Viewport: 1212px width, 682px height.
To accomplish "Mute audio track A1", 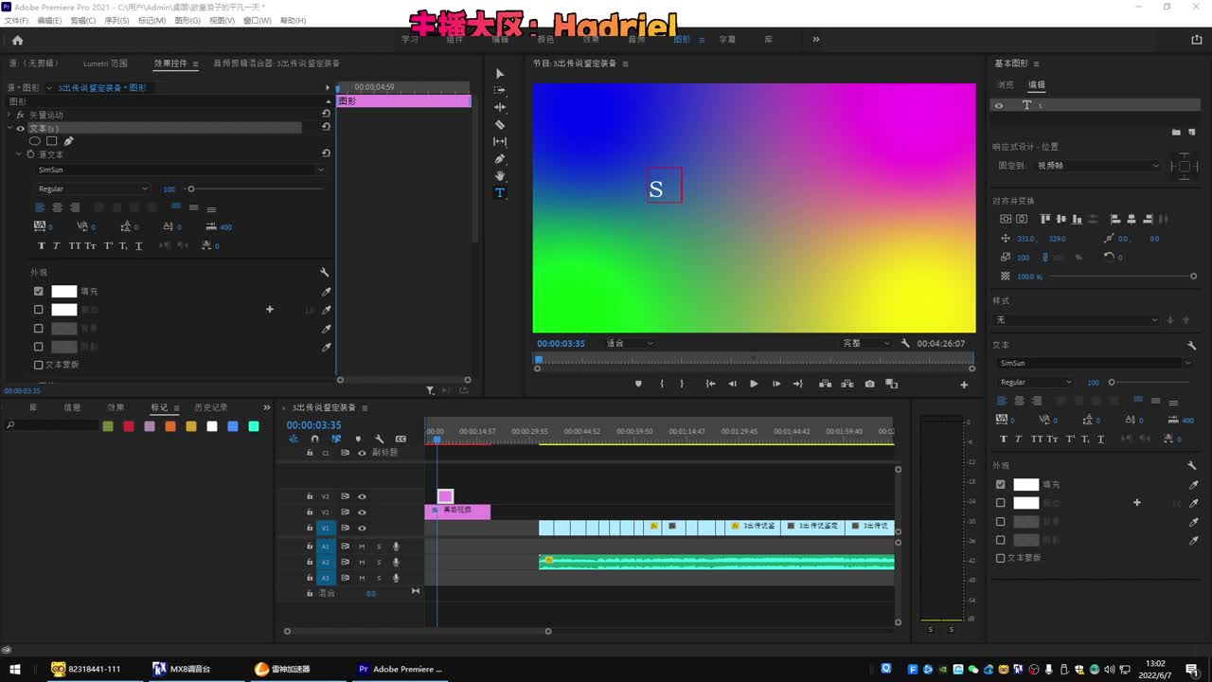I will tap(362, 547).
